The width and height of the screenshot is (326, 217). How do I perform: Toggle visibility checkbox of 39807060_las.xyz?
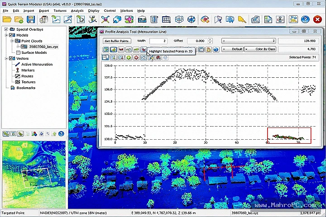pos(23,47)
